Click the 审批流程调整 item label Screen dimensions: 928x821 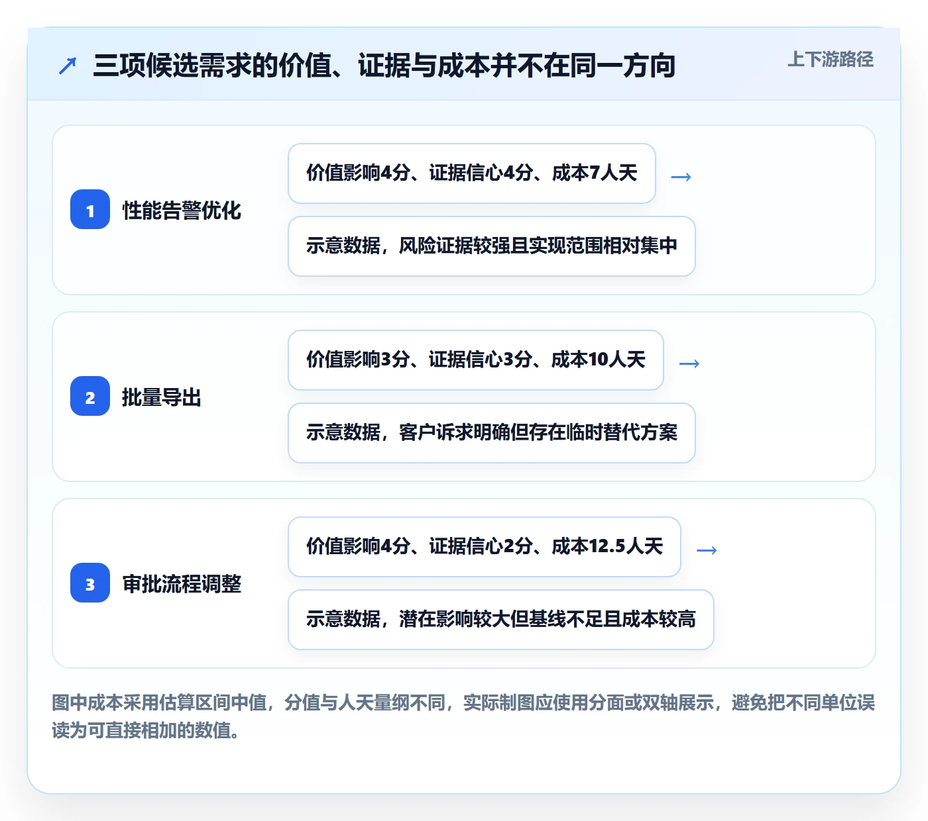[x=182, y=584]
